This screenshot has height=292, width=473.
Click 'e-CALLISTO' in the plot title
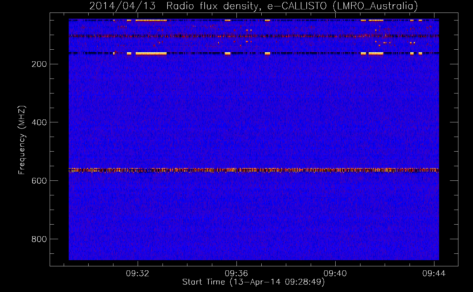pyautogui.click(x=297, y=6)
